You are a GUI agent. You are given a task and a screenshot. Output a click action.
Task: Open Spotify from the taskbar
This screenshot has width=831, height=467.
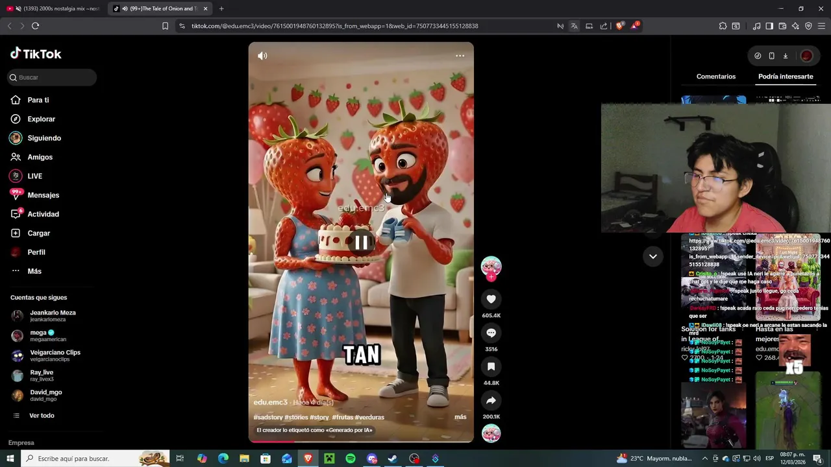[x=351, y=459]
